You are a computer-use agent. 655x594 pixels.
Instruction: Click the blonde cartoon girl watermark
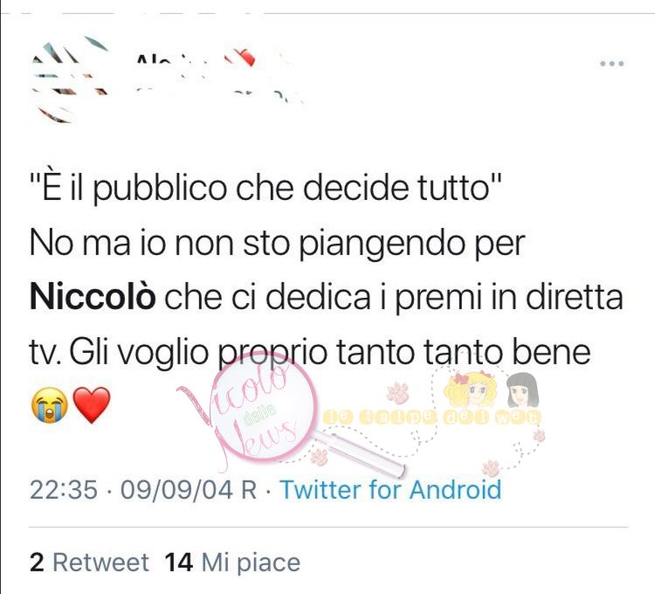[471, 390]
